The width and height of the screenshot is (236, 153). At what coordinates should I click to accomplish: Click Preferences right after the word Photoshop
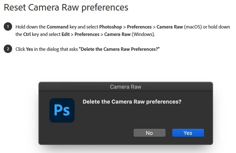pos(139,27)
